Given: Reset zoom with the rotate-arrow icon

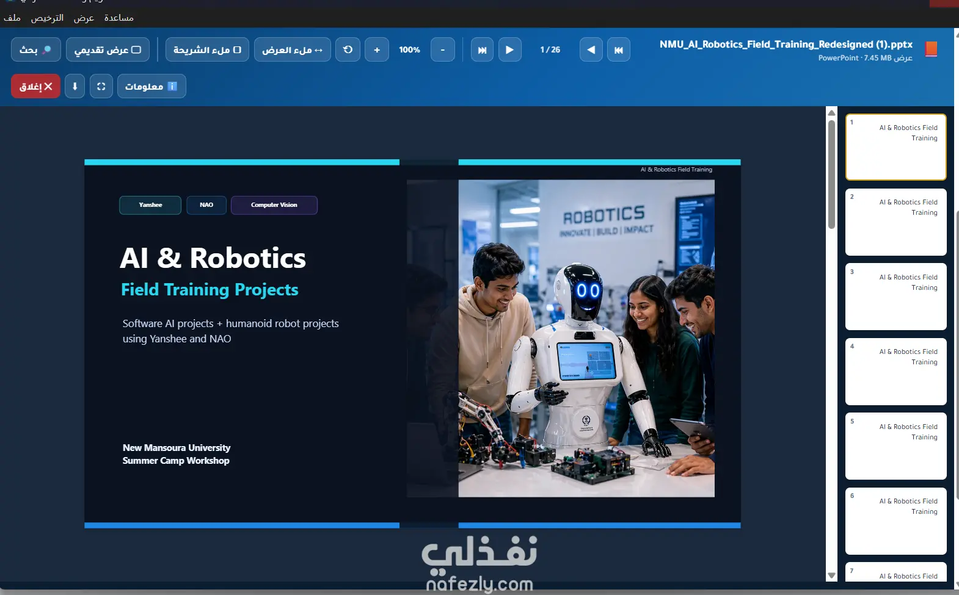Looking at the screenshot, I should [x=348, y=49].
